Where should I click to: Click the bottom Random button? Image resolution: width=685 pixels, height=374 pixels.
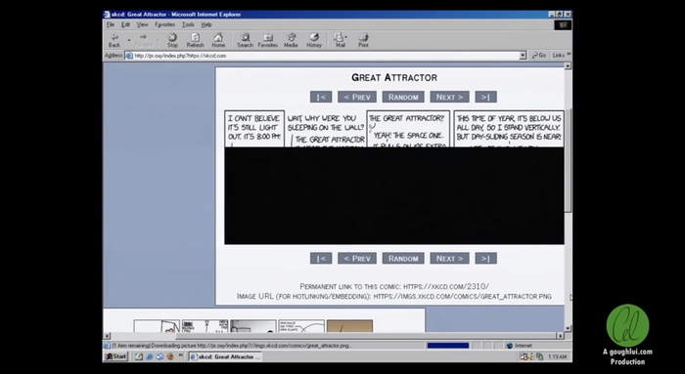pos(403,259)
